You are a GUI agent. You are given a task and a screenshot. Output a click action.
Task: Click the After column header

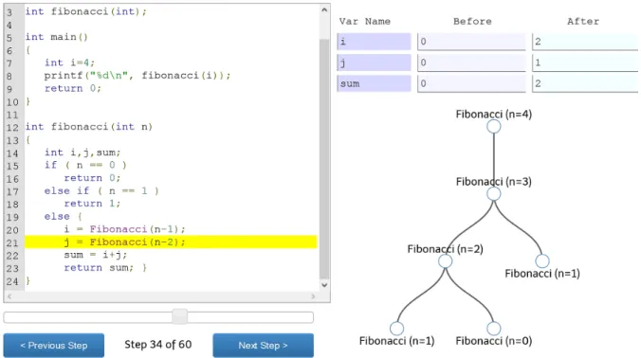click(583, 21)
